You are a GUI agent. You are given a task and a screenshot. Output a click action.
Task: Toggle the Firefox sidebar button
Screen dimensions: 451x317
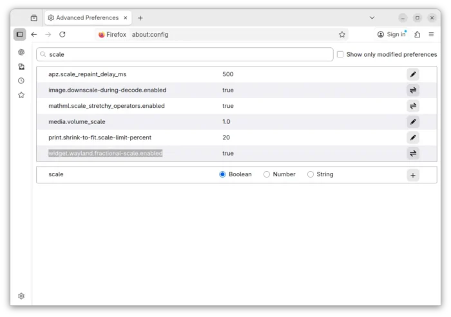[x=20, y=34]
